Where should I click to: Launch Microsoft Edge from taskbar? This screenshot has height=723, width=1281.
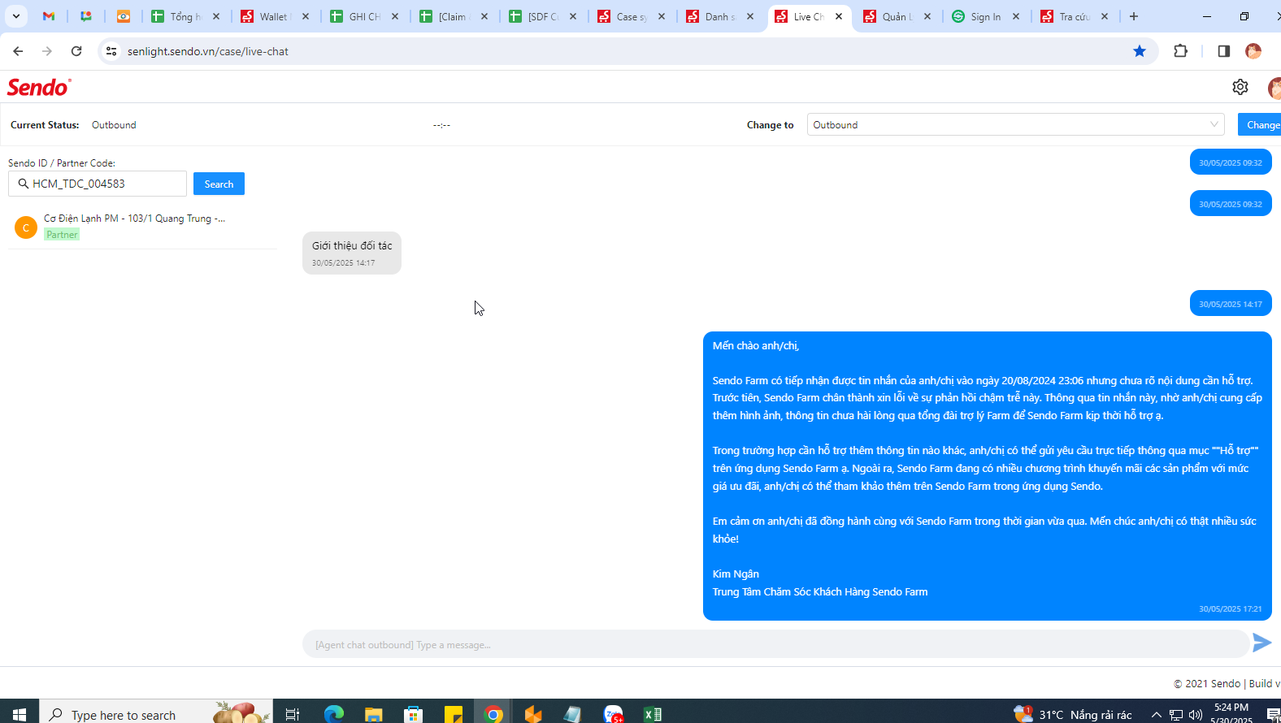coord(334,714)
